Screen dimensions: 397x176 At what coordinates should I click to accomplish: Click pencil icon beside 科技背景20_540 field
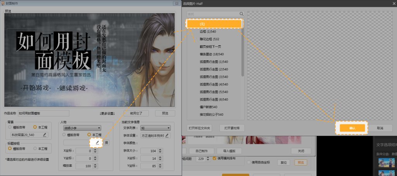pyautogui.click(x=45, y=135)
